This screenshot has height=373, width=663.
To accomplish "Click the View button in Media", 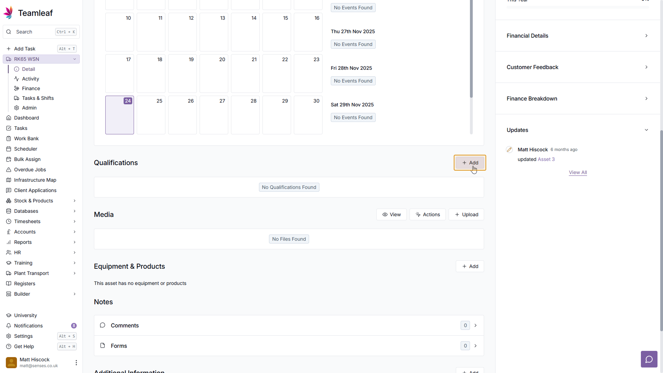I will tap(391, 214).
